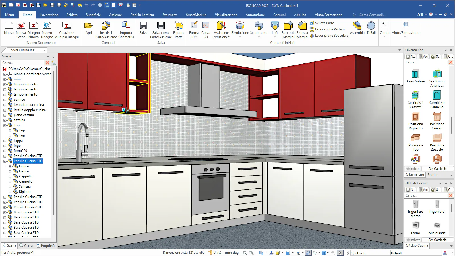Choose the MicroOnde catalog item
Screen dimensions: 455x256
[437, 226]
